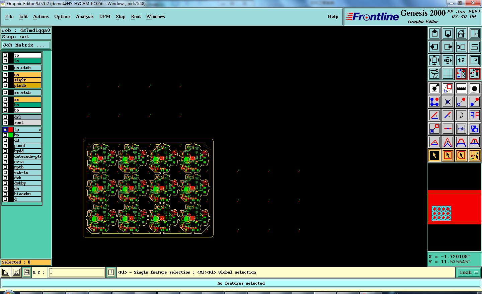Click the blue-red node connect icon
Viewport: 482px width, 294px height.
(434, 102)
